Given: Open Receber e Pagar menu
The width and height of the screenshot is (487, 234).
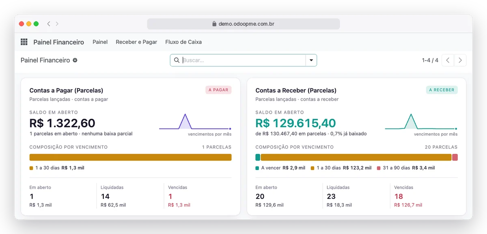Looking at the screenshot, I should [x=136, y=42].
